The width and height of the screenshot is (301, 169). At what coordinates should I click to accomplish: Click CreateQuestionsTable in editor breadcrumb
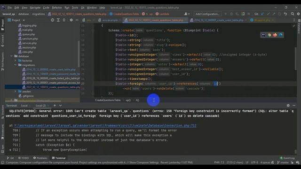108,100
